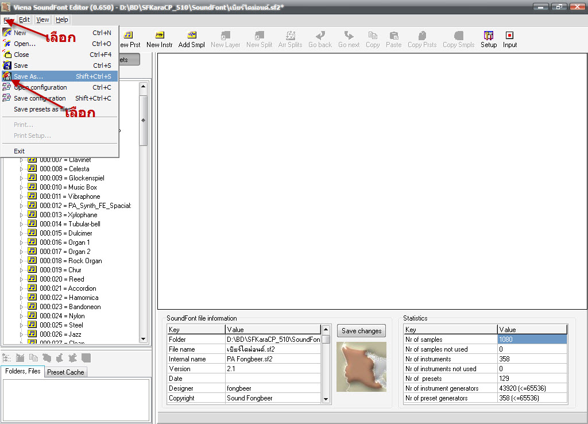Open the Edit menu
This screenshot has width=588, height=424.
pos(24,20)
